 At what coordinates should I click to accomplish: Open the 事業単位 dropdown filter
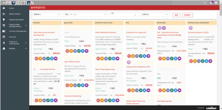click(47, 14)
